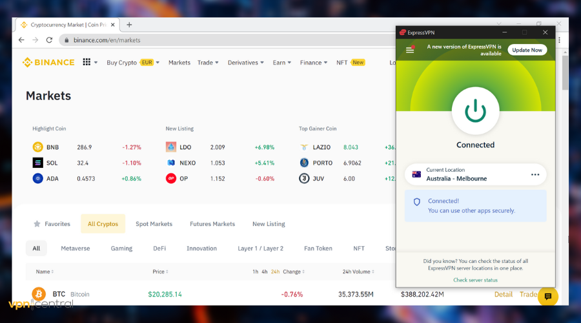Viewport: 581px width, 323px height.
Task: Reload the Binance page
Action: tap(49, 40)
